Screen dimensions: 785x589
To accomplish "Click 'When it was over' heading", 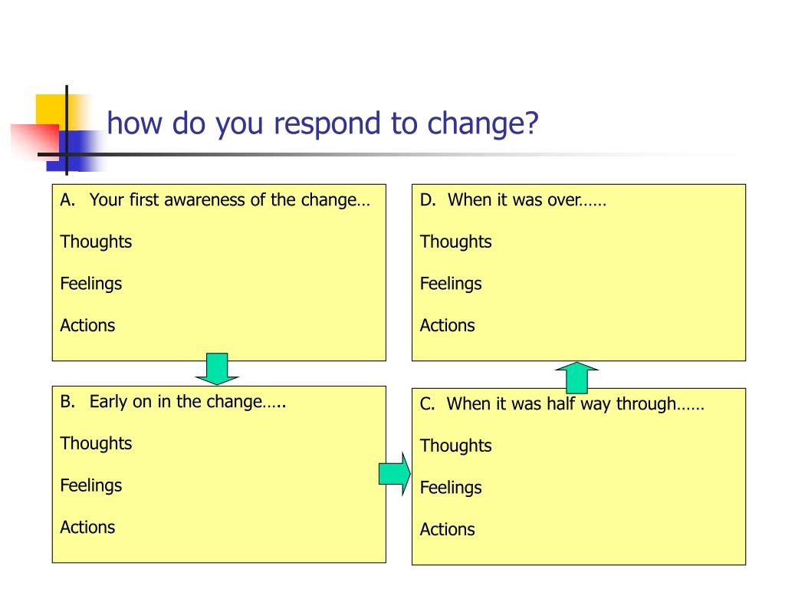I will click(x=527, y=200).
